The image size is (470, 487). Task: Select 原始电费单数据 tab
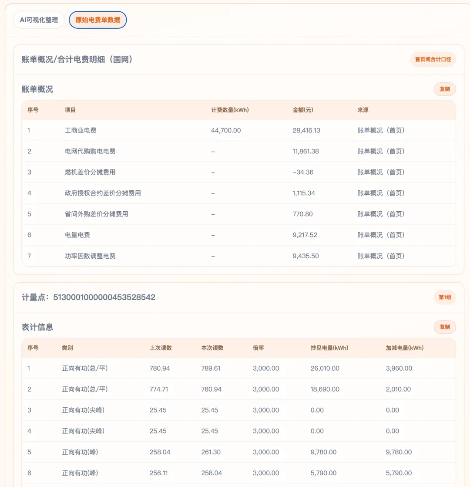[98, 20]
